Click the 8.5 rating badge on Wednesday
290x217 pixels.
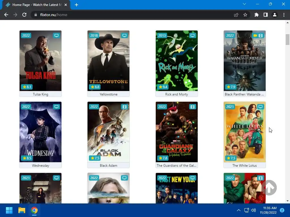click(27, 158)
